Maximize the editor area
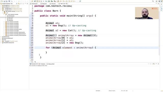Viewport: 163px width, 92px height. tap(158, 4)
